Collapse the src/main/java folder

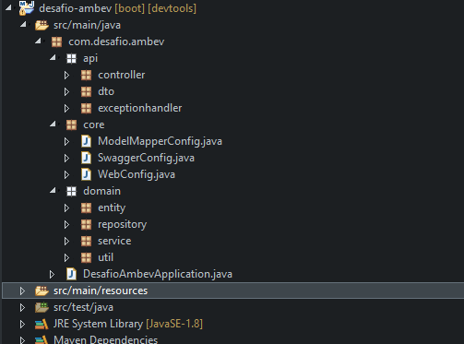point(23,24)
